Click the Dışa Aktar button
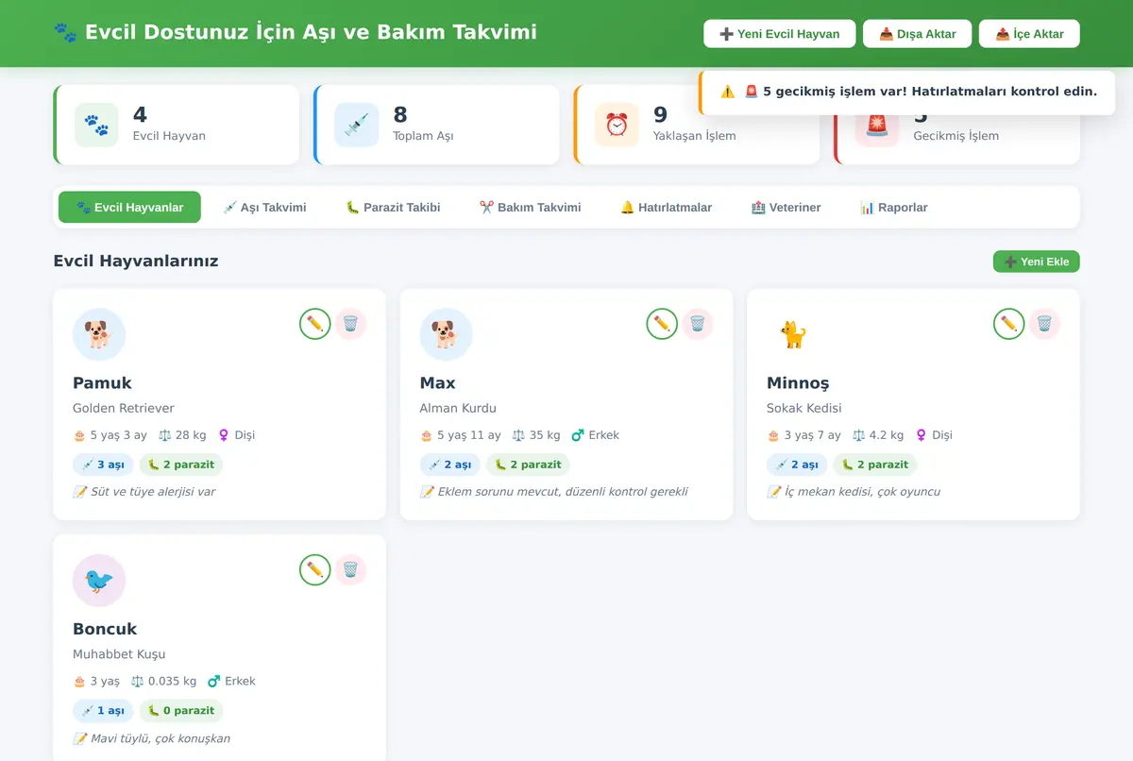1133x761 pixels. click(x=917, y=34)
